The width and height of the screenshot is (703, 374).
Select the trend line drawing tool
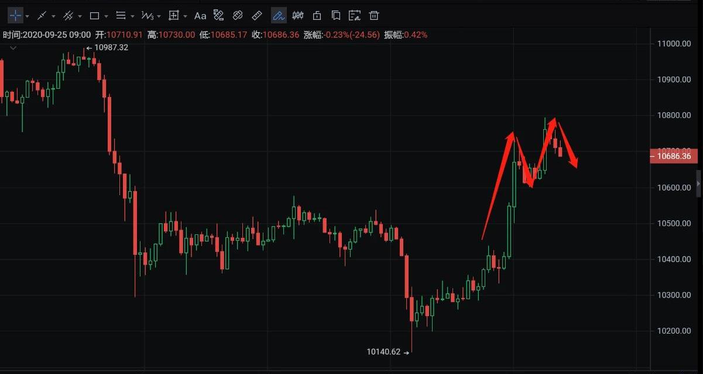click(42, 15)
